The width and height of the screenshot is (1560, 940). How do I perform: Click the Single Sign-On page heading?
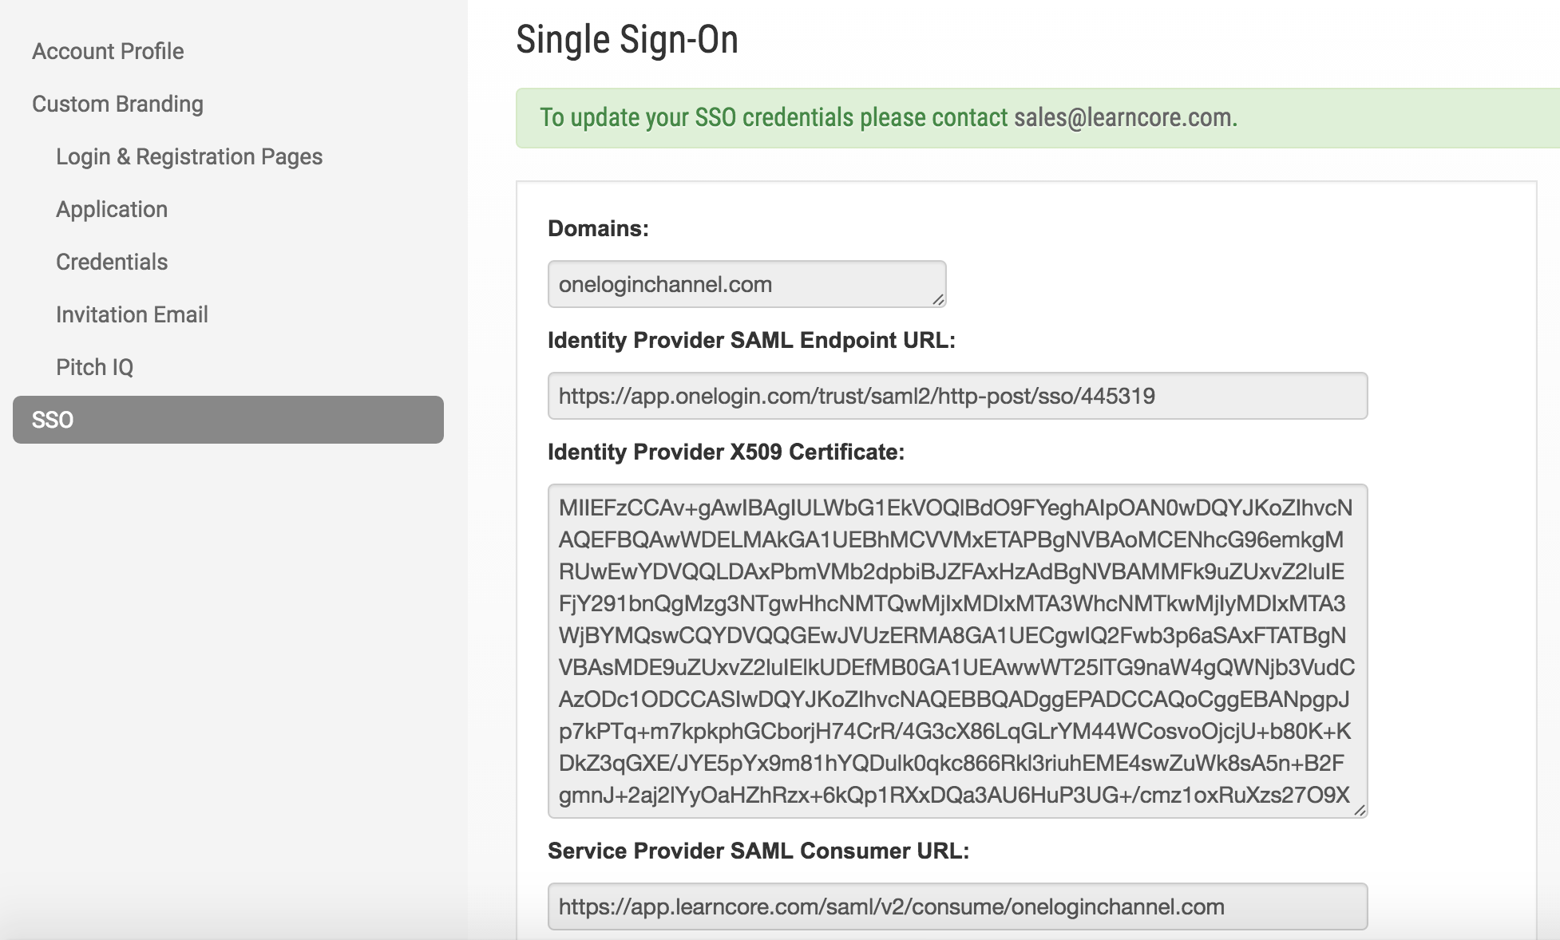click(x=627, y=40)
